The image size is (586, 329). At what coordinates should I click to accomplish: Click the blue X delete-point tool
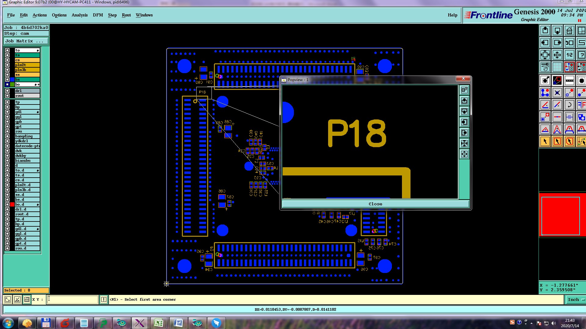pyautogui.click(x=557, y=93)
